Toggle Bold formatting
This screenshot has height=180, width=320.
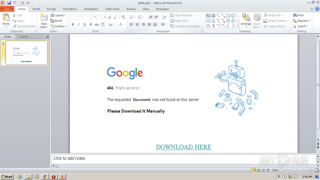pos(73,24)
